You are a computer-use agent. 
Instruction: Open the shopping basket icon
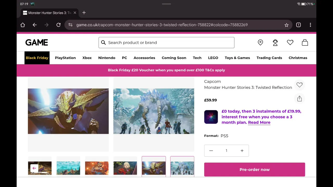pyautogui.click(x=305, y=42)
